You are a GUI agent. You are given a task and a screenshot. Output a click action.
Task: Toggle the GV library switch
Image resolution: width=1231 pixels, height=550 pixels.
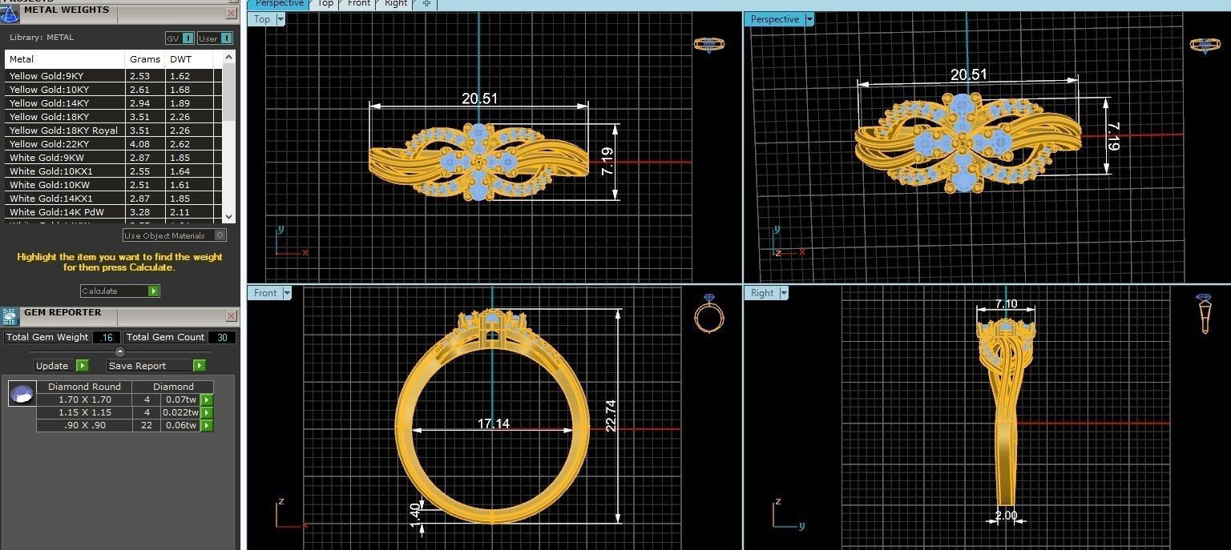point(180,38)
